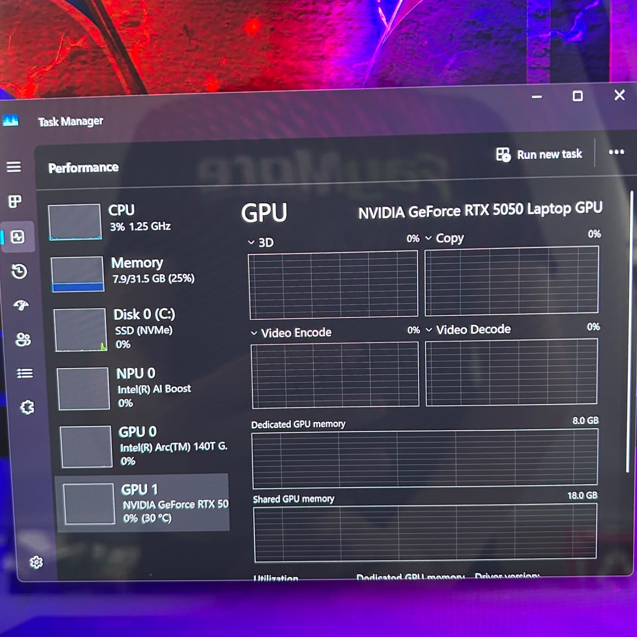Click the Copy engine graph

click(512, 281)
